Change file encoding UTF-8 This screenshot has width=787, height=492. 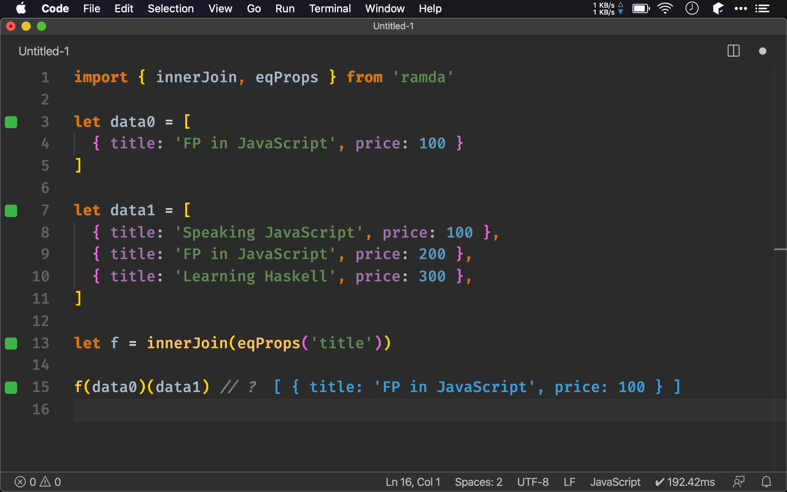click(x=533, y=482)
